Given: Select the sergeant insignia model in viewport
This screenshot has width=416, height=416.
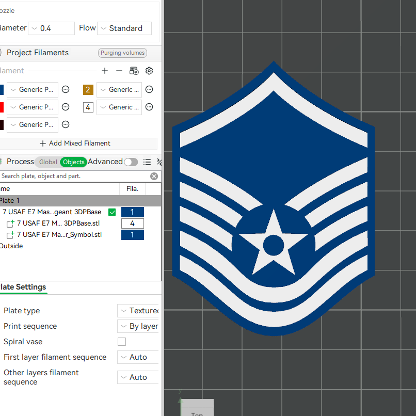Looking at the screenshot, I should point(274,199).
